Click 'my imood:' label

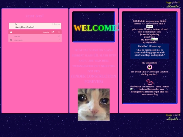(146, 40)
